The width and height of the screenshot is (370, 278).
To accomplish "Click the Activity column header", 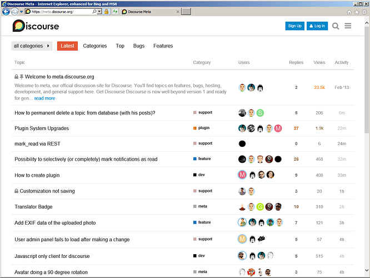I will point(342,62).
